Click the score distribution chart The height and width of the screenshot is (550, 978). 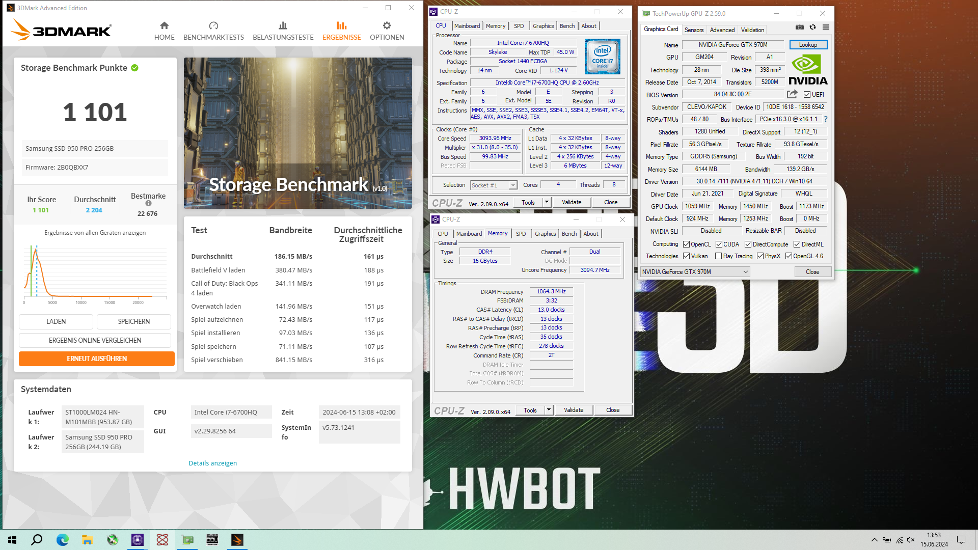(x=95, y=274)
